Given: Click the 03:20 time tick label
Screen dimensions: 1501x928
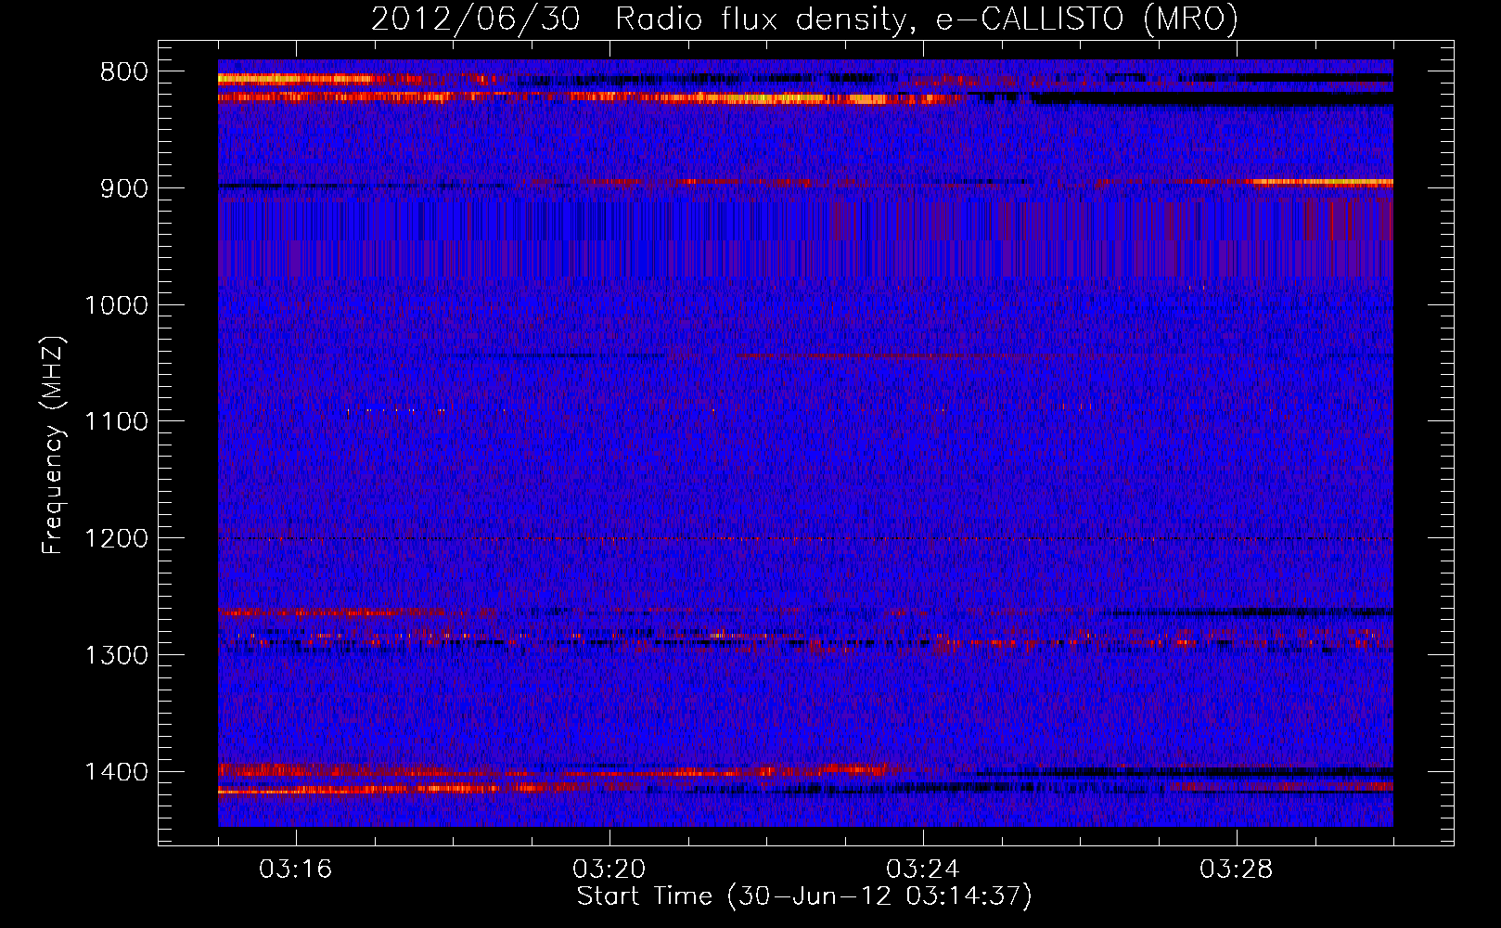Looking at the screenshot, I should (x=609, y=870).
